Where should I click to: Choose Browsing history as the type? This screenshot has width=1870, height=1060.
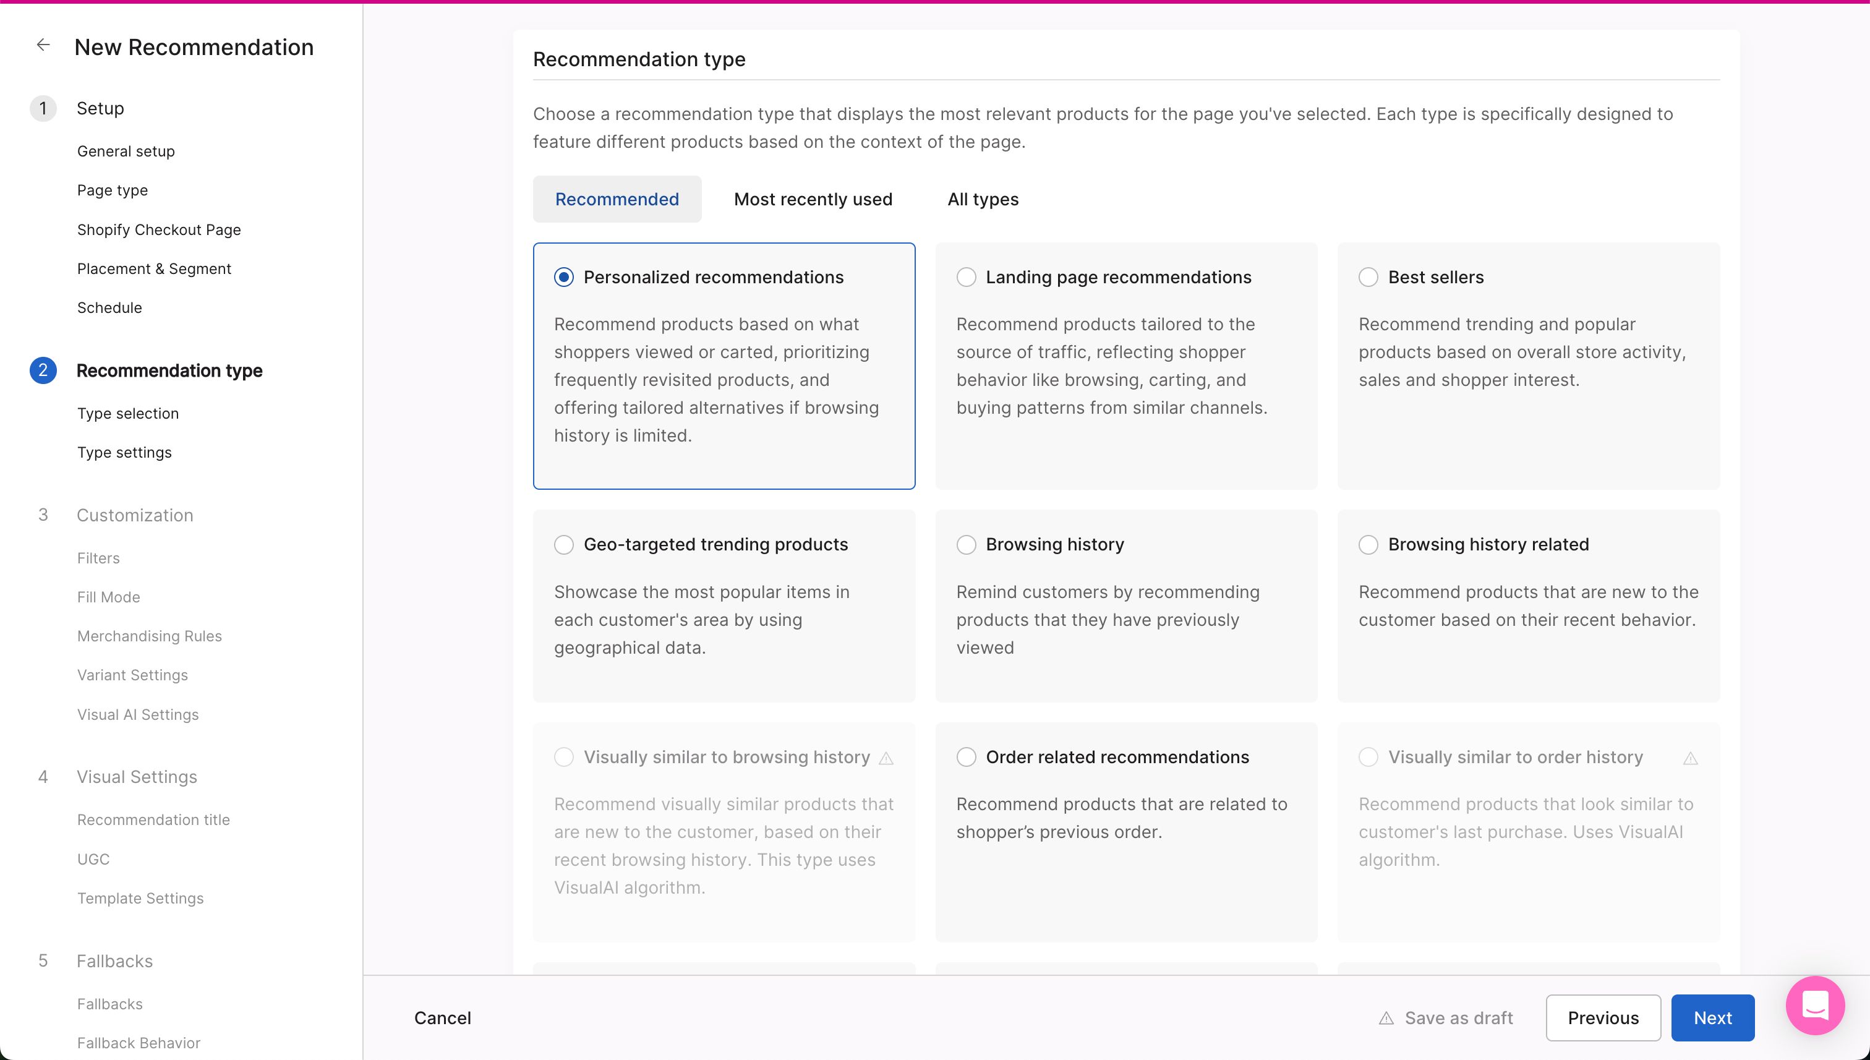pyautogui.click(x=966, y=544)
